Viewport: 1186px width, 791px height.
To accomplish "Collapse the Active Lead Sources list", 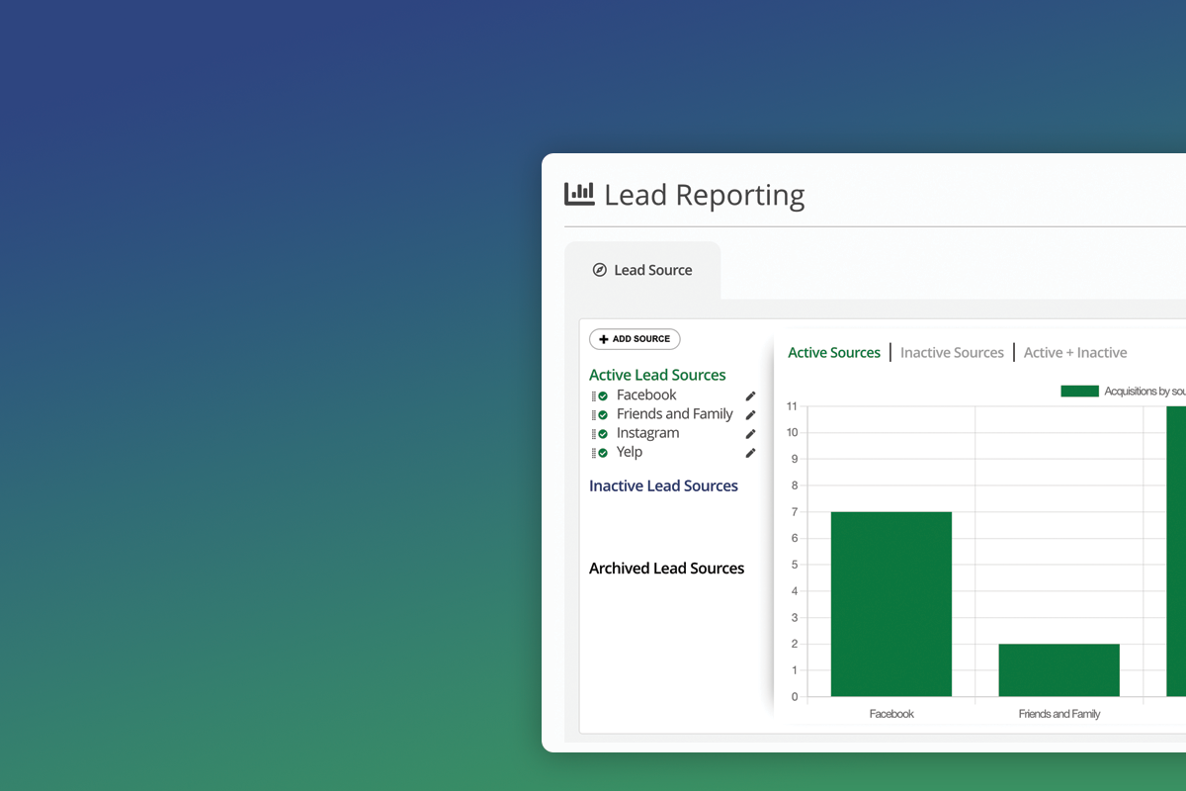I will coord(657,375).
